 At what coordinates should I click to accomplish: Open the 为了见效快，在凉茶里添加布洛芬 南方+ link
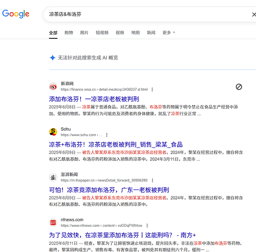(x=122, y=235)
